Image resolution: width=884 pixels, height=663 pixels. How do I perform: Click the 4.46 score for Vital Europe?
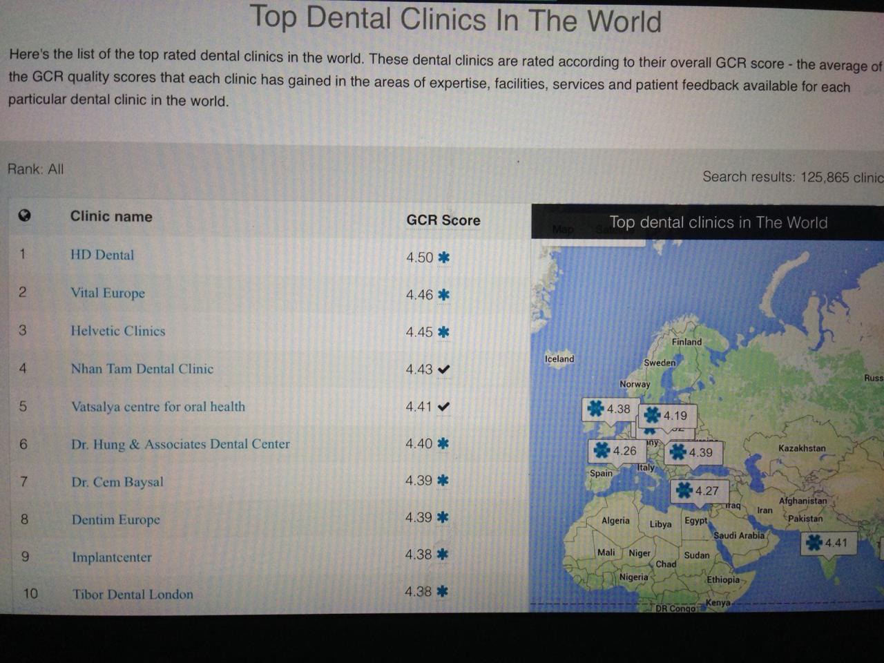click(x=420, y=295)
